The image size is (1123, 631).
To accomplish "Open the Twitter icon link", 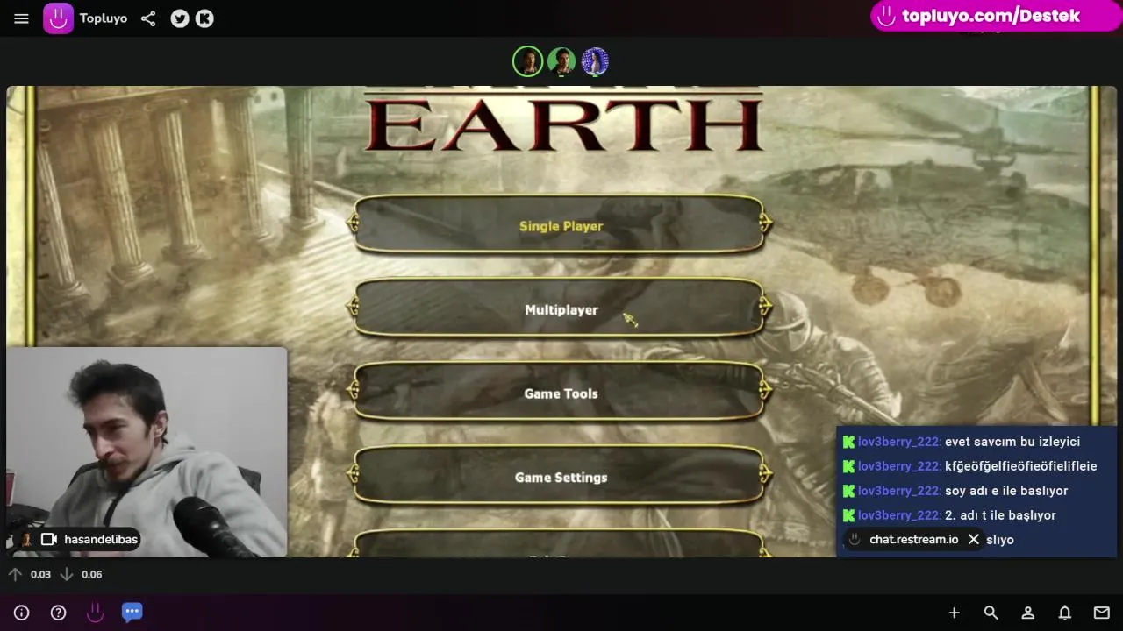I will (180, 18).
